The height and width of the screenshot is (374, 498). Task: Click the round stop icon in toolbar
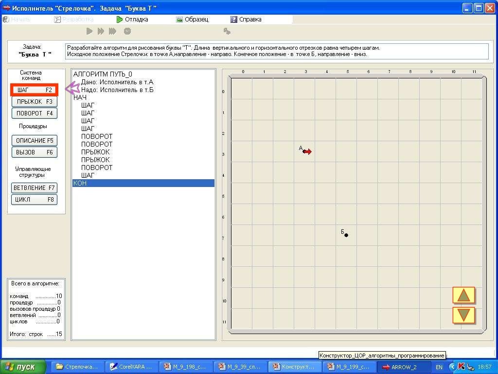click(x=127, y=31)
